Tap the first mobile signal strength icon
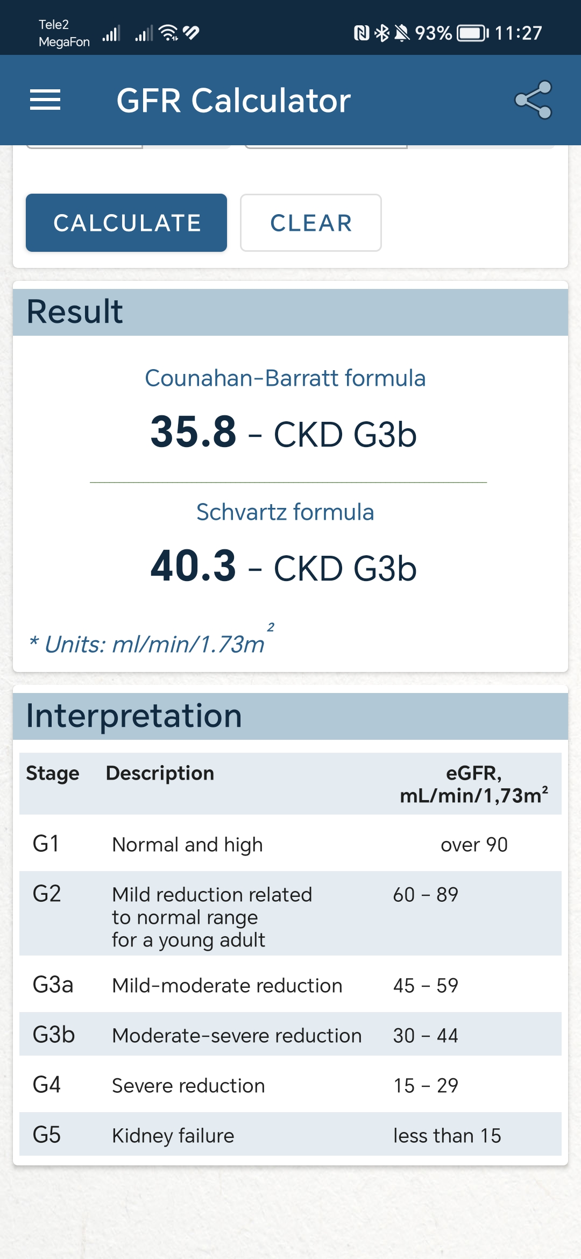Image resolution: width=581 pixels, height=1259 pixels. [x=111, y=33]
